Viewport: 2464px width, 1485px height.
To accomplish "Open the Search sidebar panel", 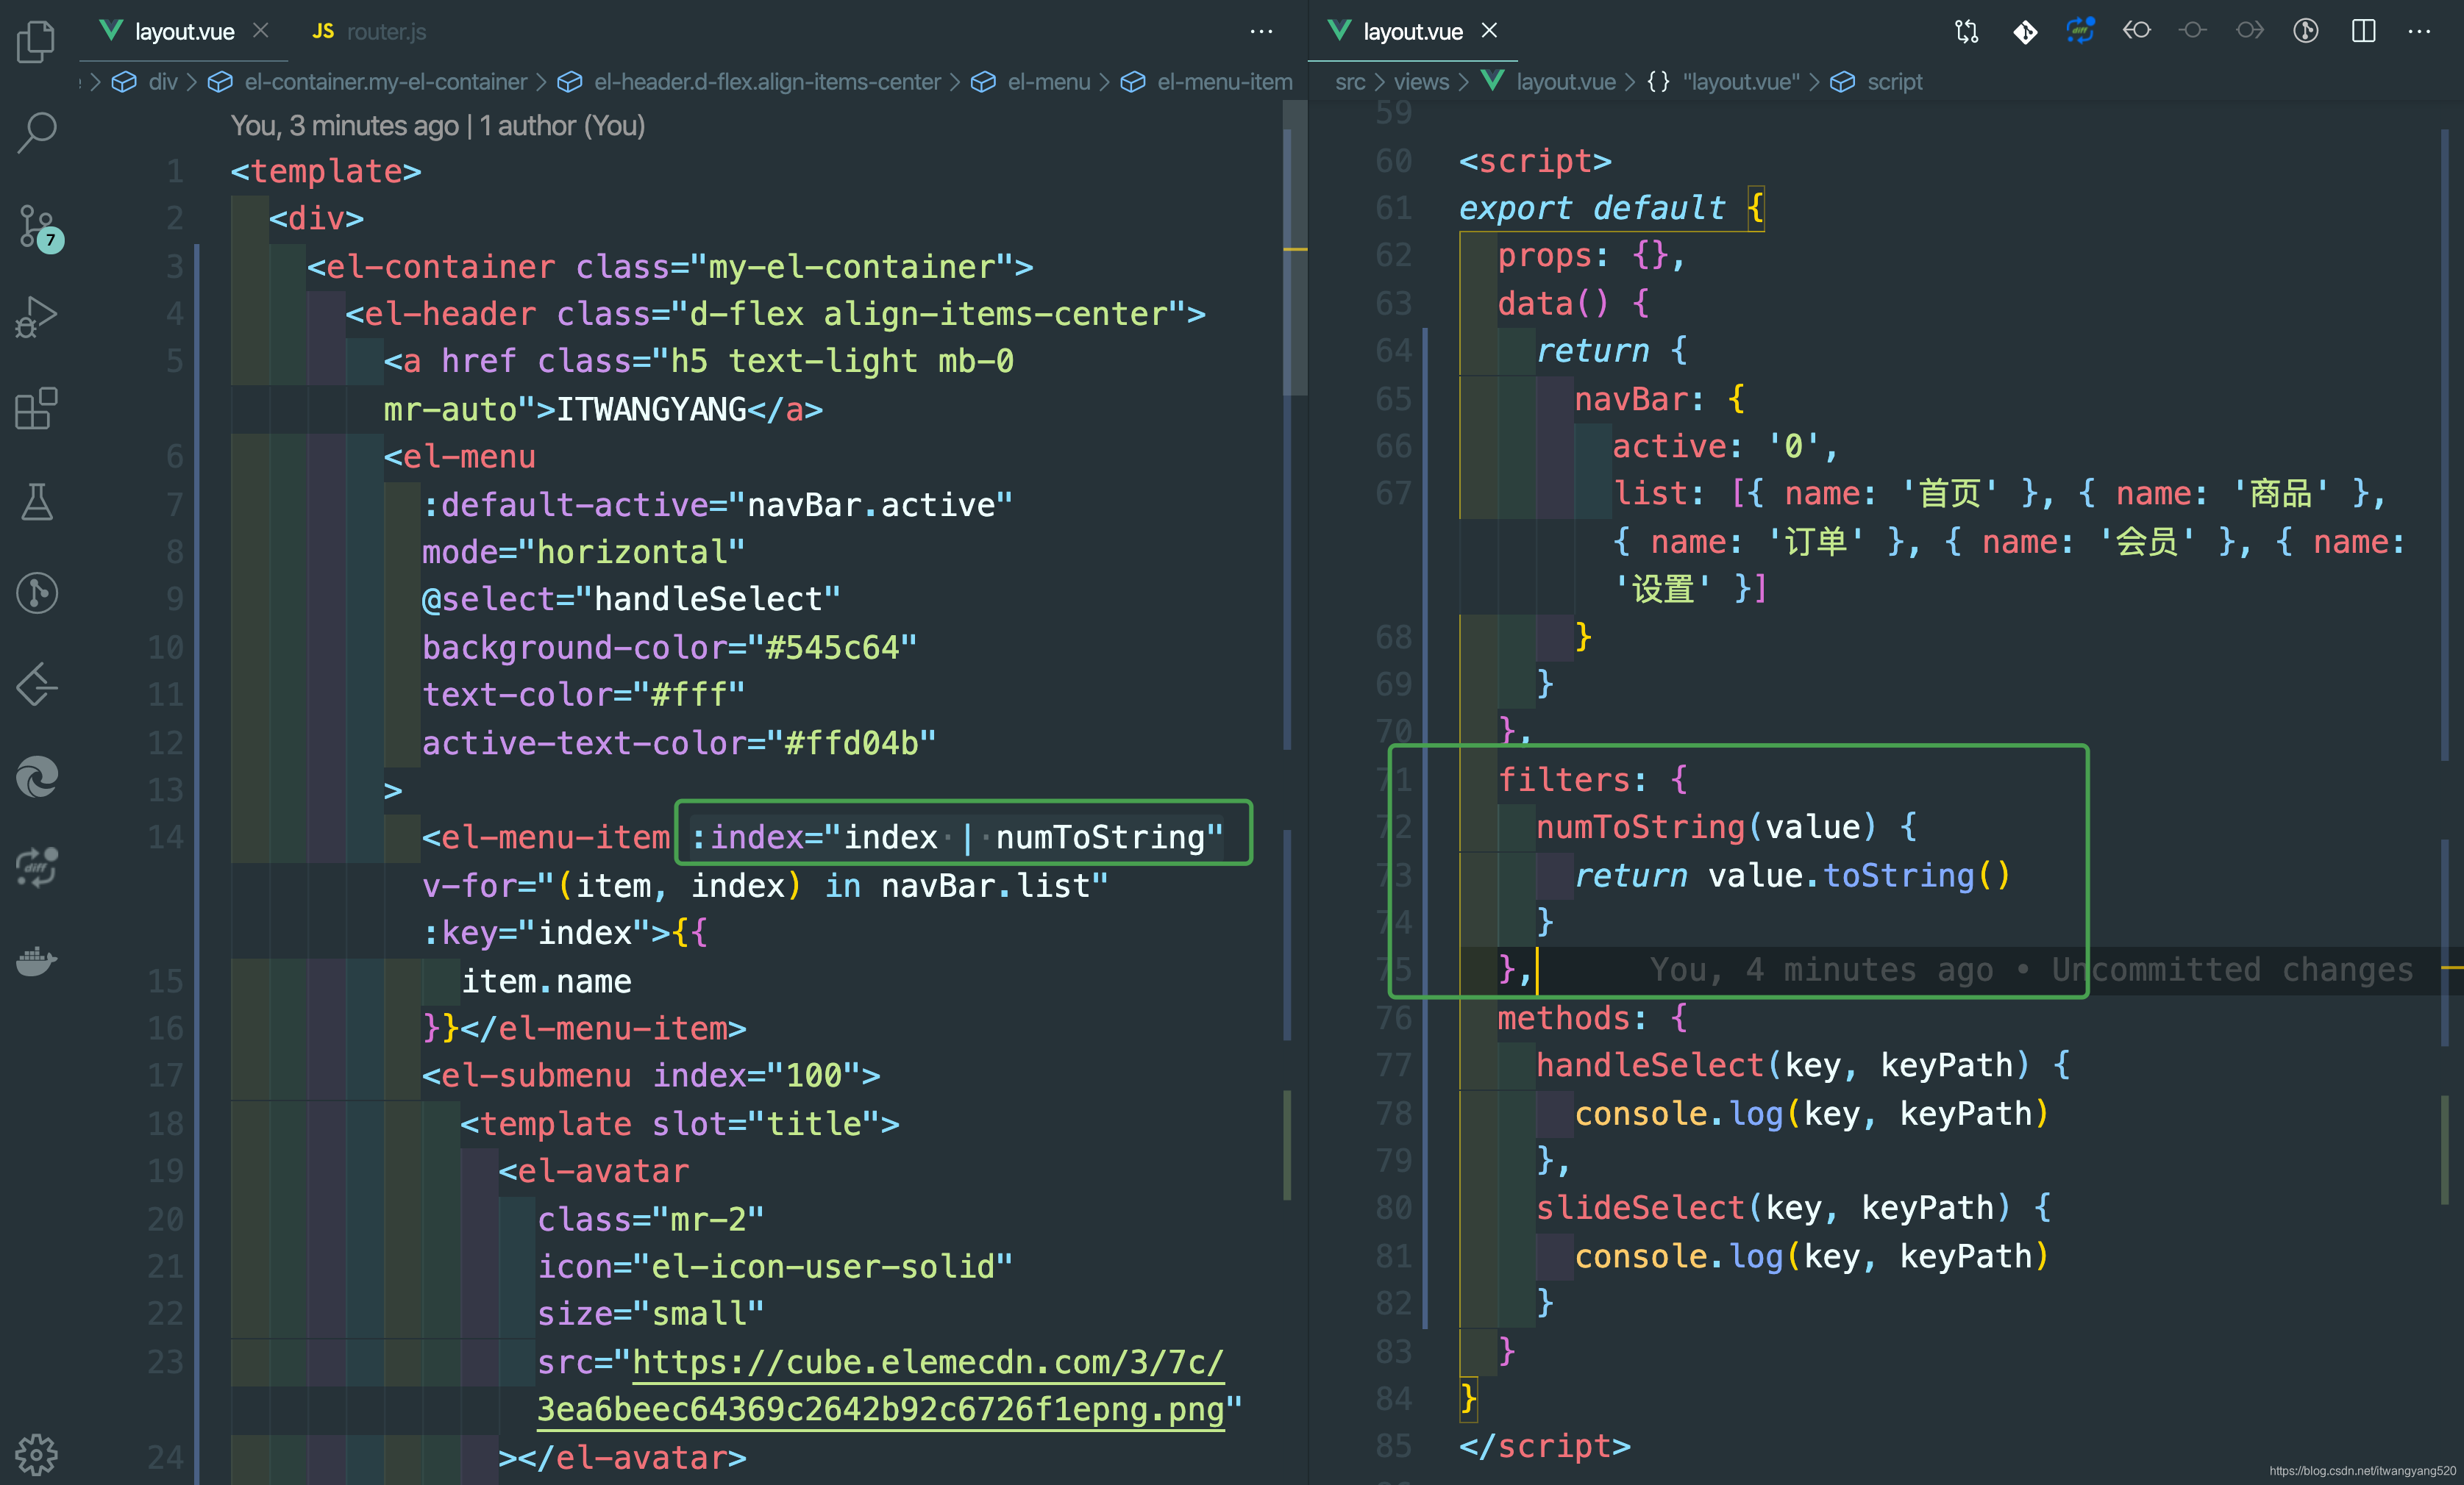I will pos(37,132).
